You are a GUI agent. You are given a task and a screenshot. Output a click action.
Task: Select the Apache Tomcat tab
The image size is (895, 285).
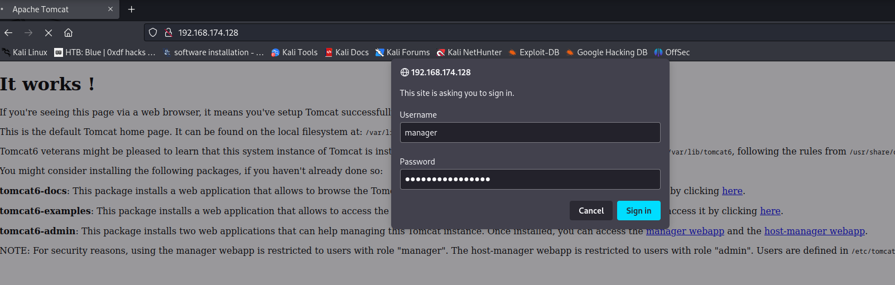click(x=60, y=9)
